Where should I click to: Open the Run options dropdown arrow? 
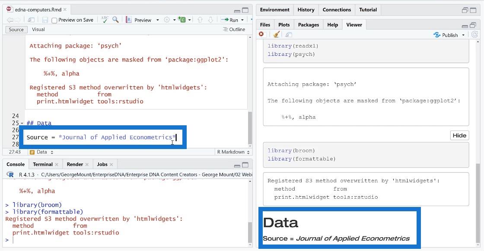[x=242, y=20]
